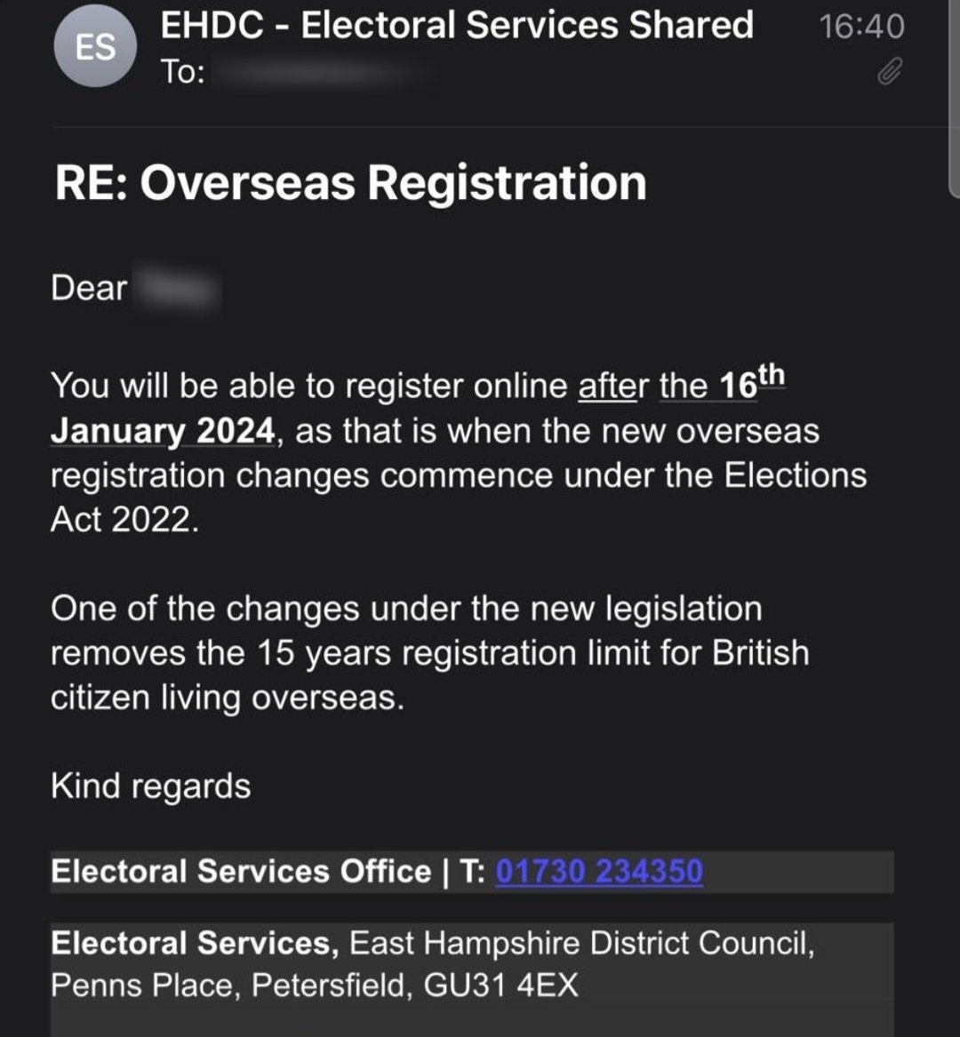This screenshot has width=960, height=1037.
Task: Click the To: label
Action: click(183, 72)
